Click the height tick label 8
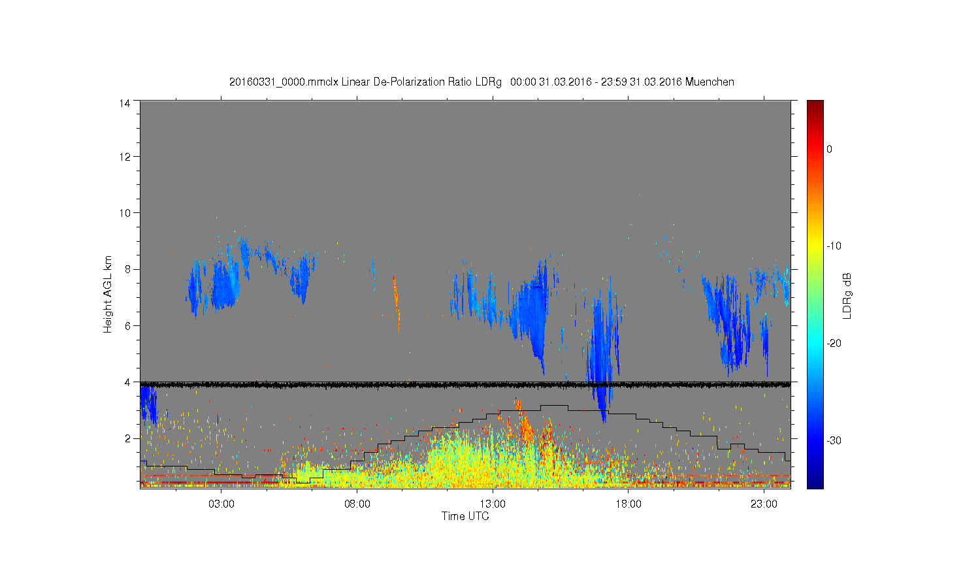The width and height of the screenshot is (980, 588). [x=127, y=269]
